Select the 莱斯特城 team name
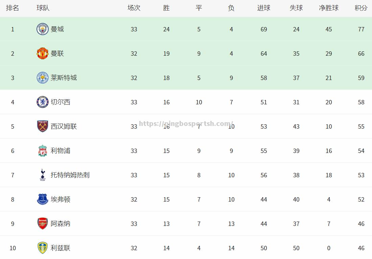The image size is (372, 259). click(x=64, y=78)
